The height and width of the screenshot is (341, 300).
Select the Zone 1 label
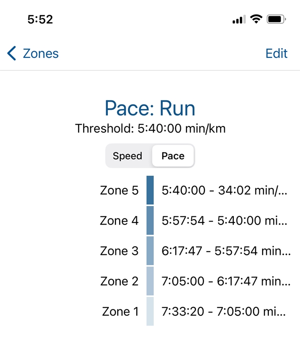point(120,312)
